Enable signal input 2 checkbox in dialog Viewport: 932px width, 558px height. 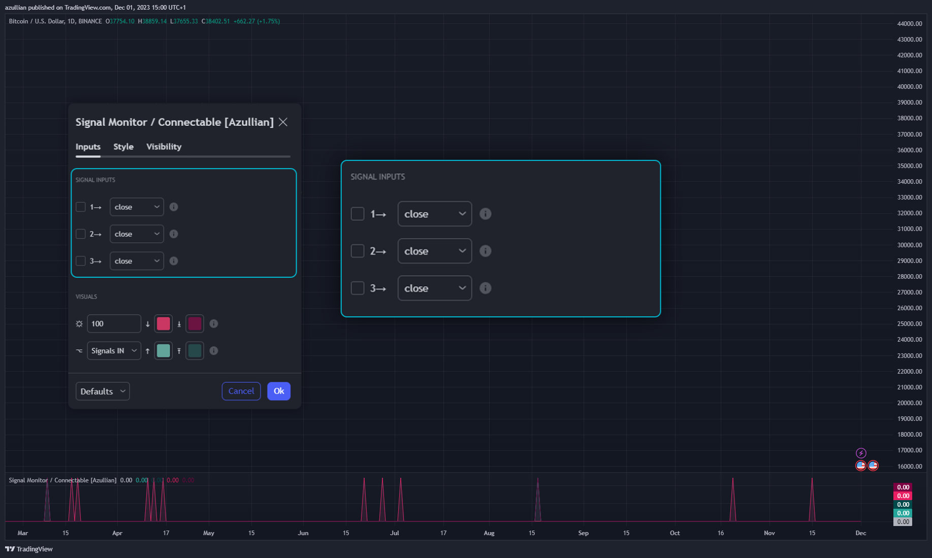pos(80,234)
